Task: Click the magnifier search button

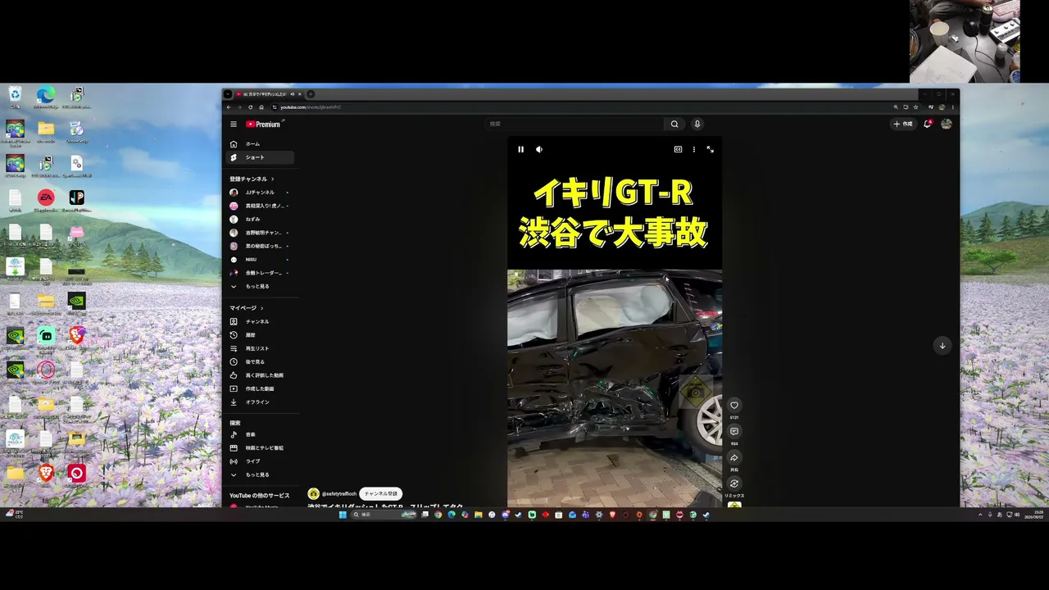Action: (674, 125)
